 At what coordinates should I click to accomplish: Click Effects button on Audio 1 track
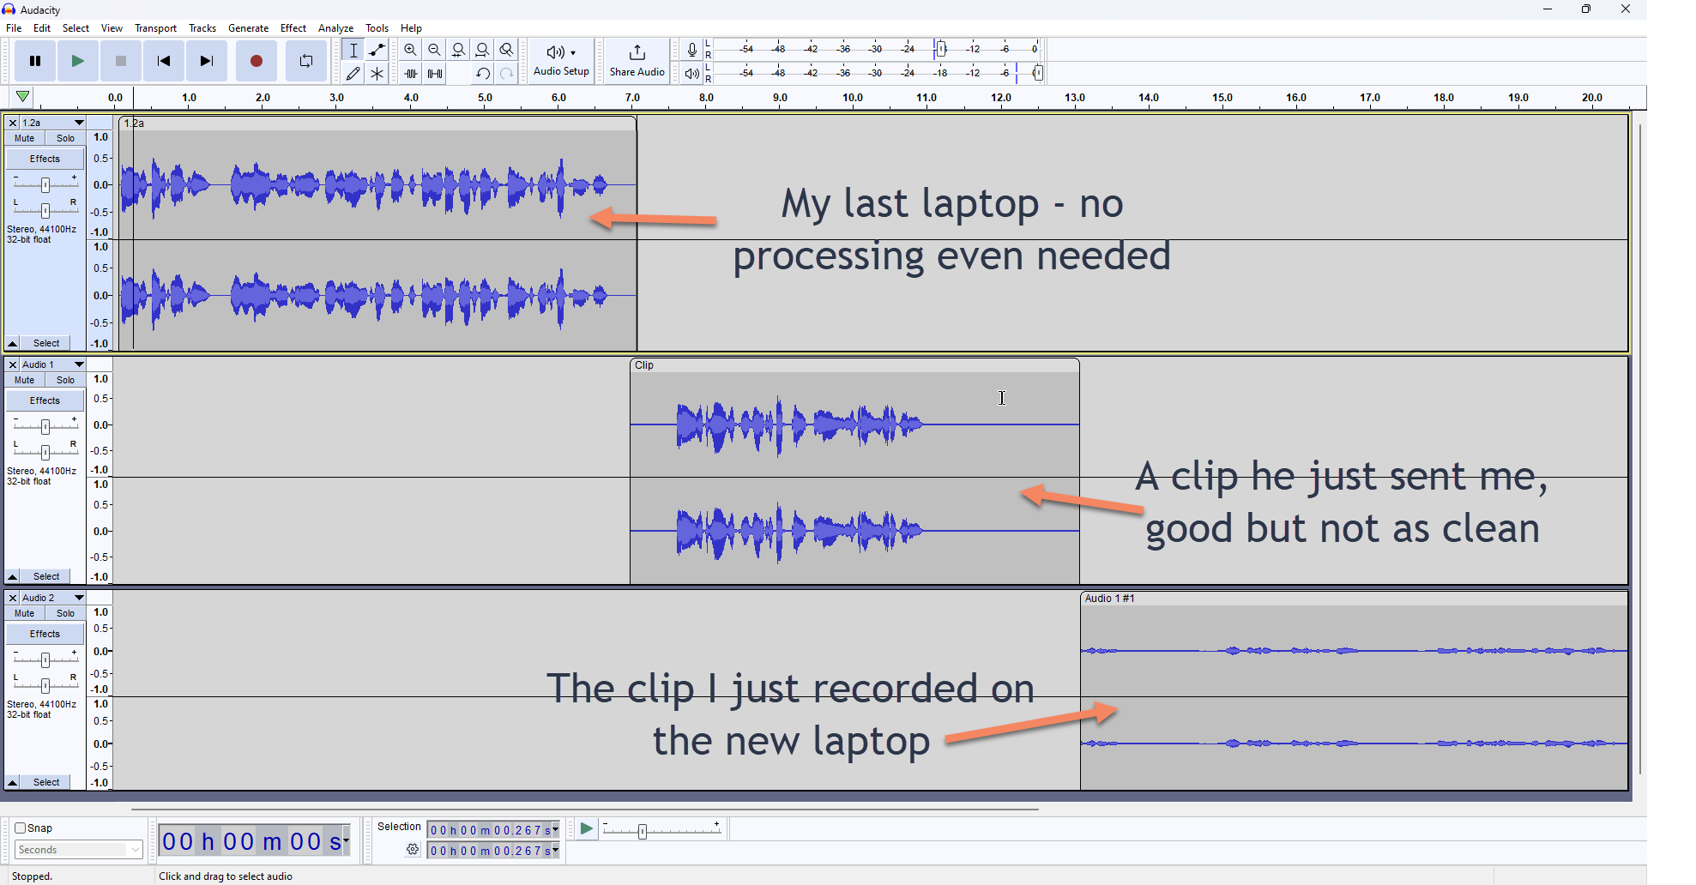pyautogui.click(x=45, y=400)
